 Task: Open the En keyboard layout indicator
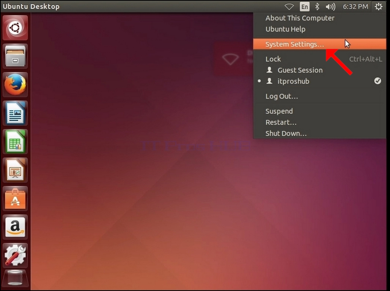pos(304,6)
